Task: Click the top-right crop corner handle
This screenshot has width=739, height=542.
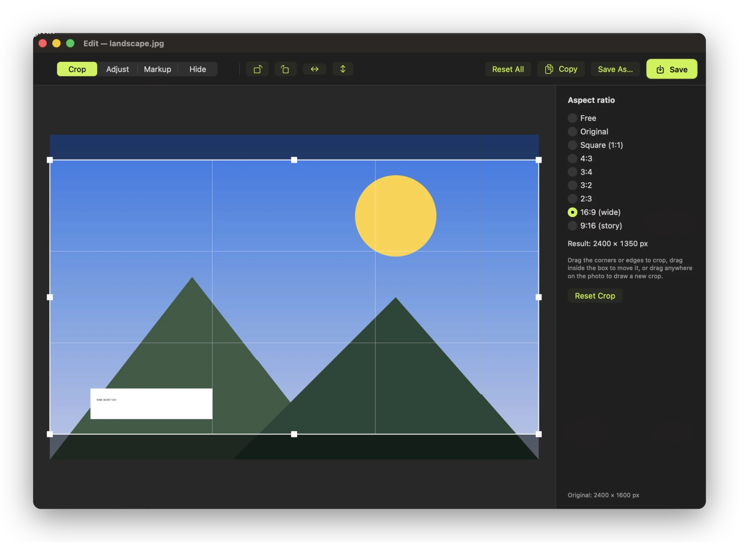Action: (x=538, y=160)
